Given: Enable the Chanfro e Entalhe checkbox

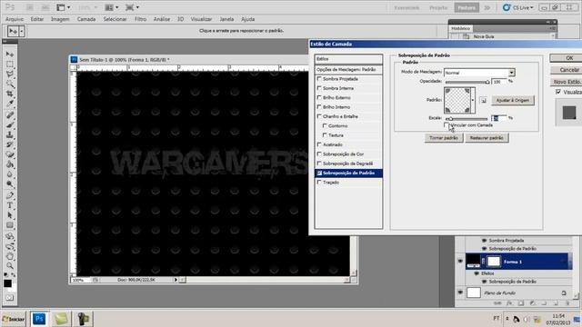Looking at the screenshot, I should click(x=319, y=116).
